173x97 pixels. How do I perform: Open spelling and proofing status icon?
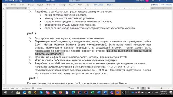(x=34, y=88)
